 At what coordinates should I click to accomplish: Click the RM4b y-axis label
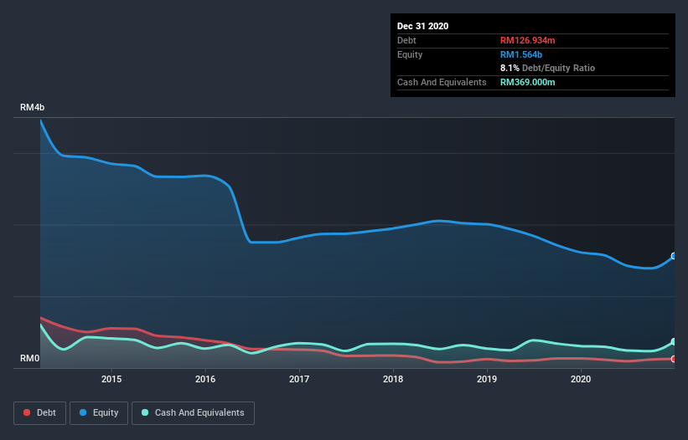pos(32,107)
